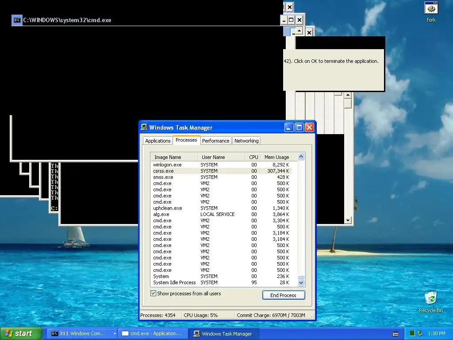The width and height of the screenshot is (453, 340).
Task: Sort by the Image Name column header
Action: [174, 157]
